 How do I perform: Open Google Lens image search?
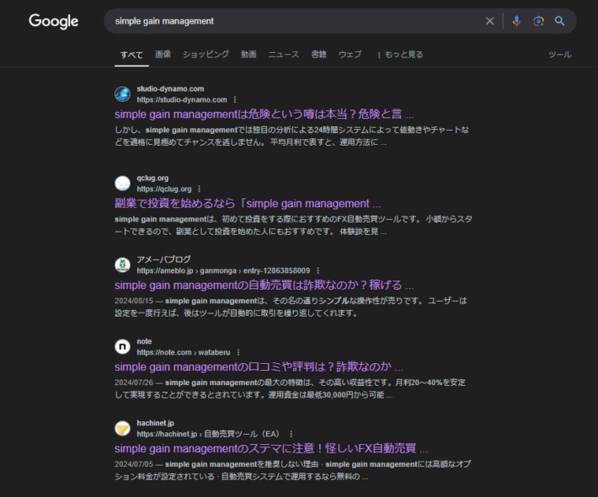[538, 21]
